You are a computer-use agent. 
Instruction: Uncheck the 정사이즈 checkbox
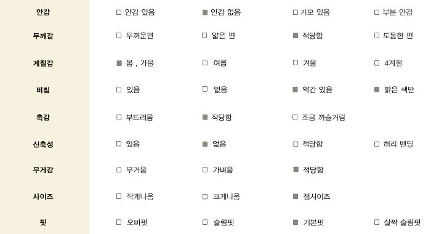point(296,196)
